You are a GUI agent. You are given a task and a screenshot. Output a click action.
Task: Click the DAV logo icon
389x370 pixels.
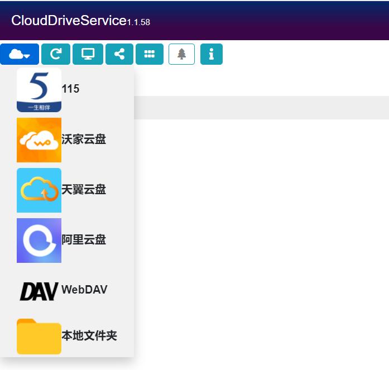pyautogui.click(x=39, y=291)
